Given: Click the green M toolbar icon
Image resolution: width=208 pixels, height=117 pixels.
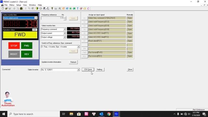Looking at the screenshot, I should coord(71,8).
